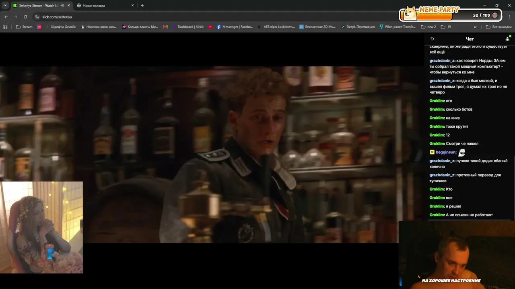Select Groklim's 12 message
Image resolution: width=515 pixels, height=289 pixels.
[439, 135]
